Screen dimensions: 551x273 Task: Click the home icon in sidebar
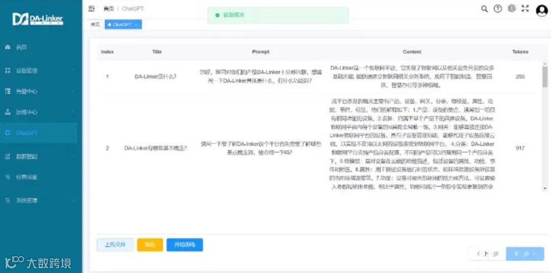tap(8, 47)
